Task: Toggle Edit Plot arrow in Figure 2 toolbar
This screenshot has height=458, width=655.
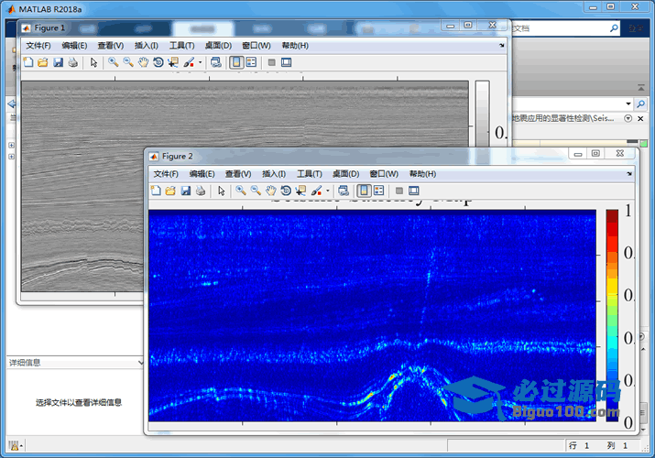Action: (x=221, y=191)
